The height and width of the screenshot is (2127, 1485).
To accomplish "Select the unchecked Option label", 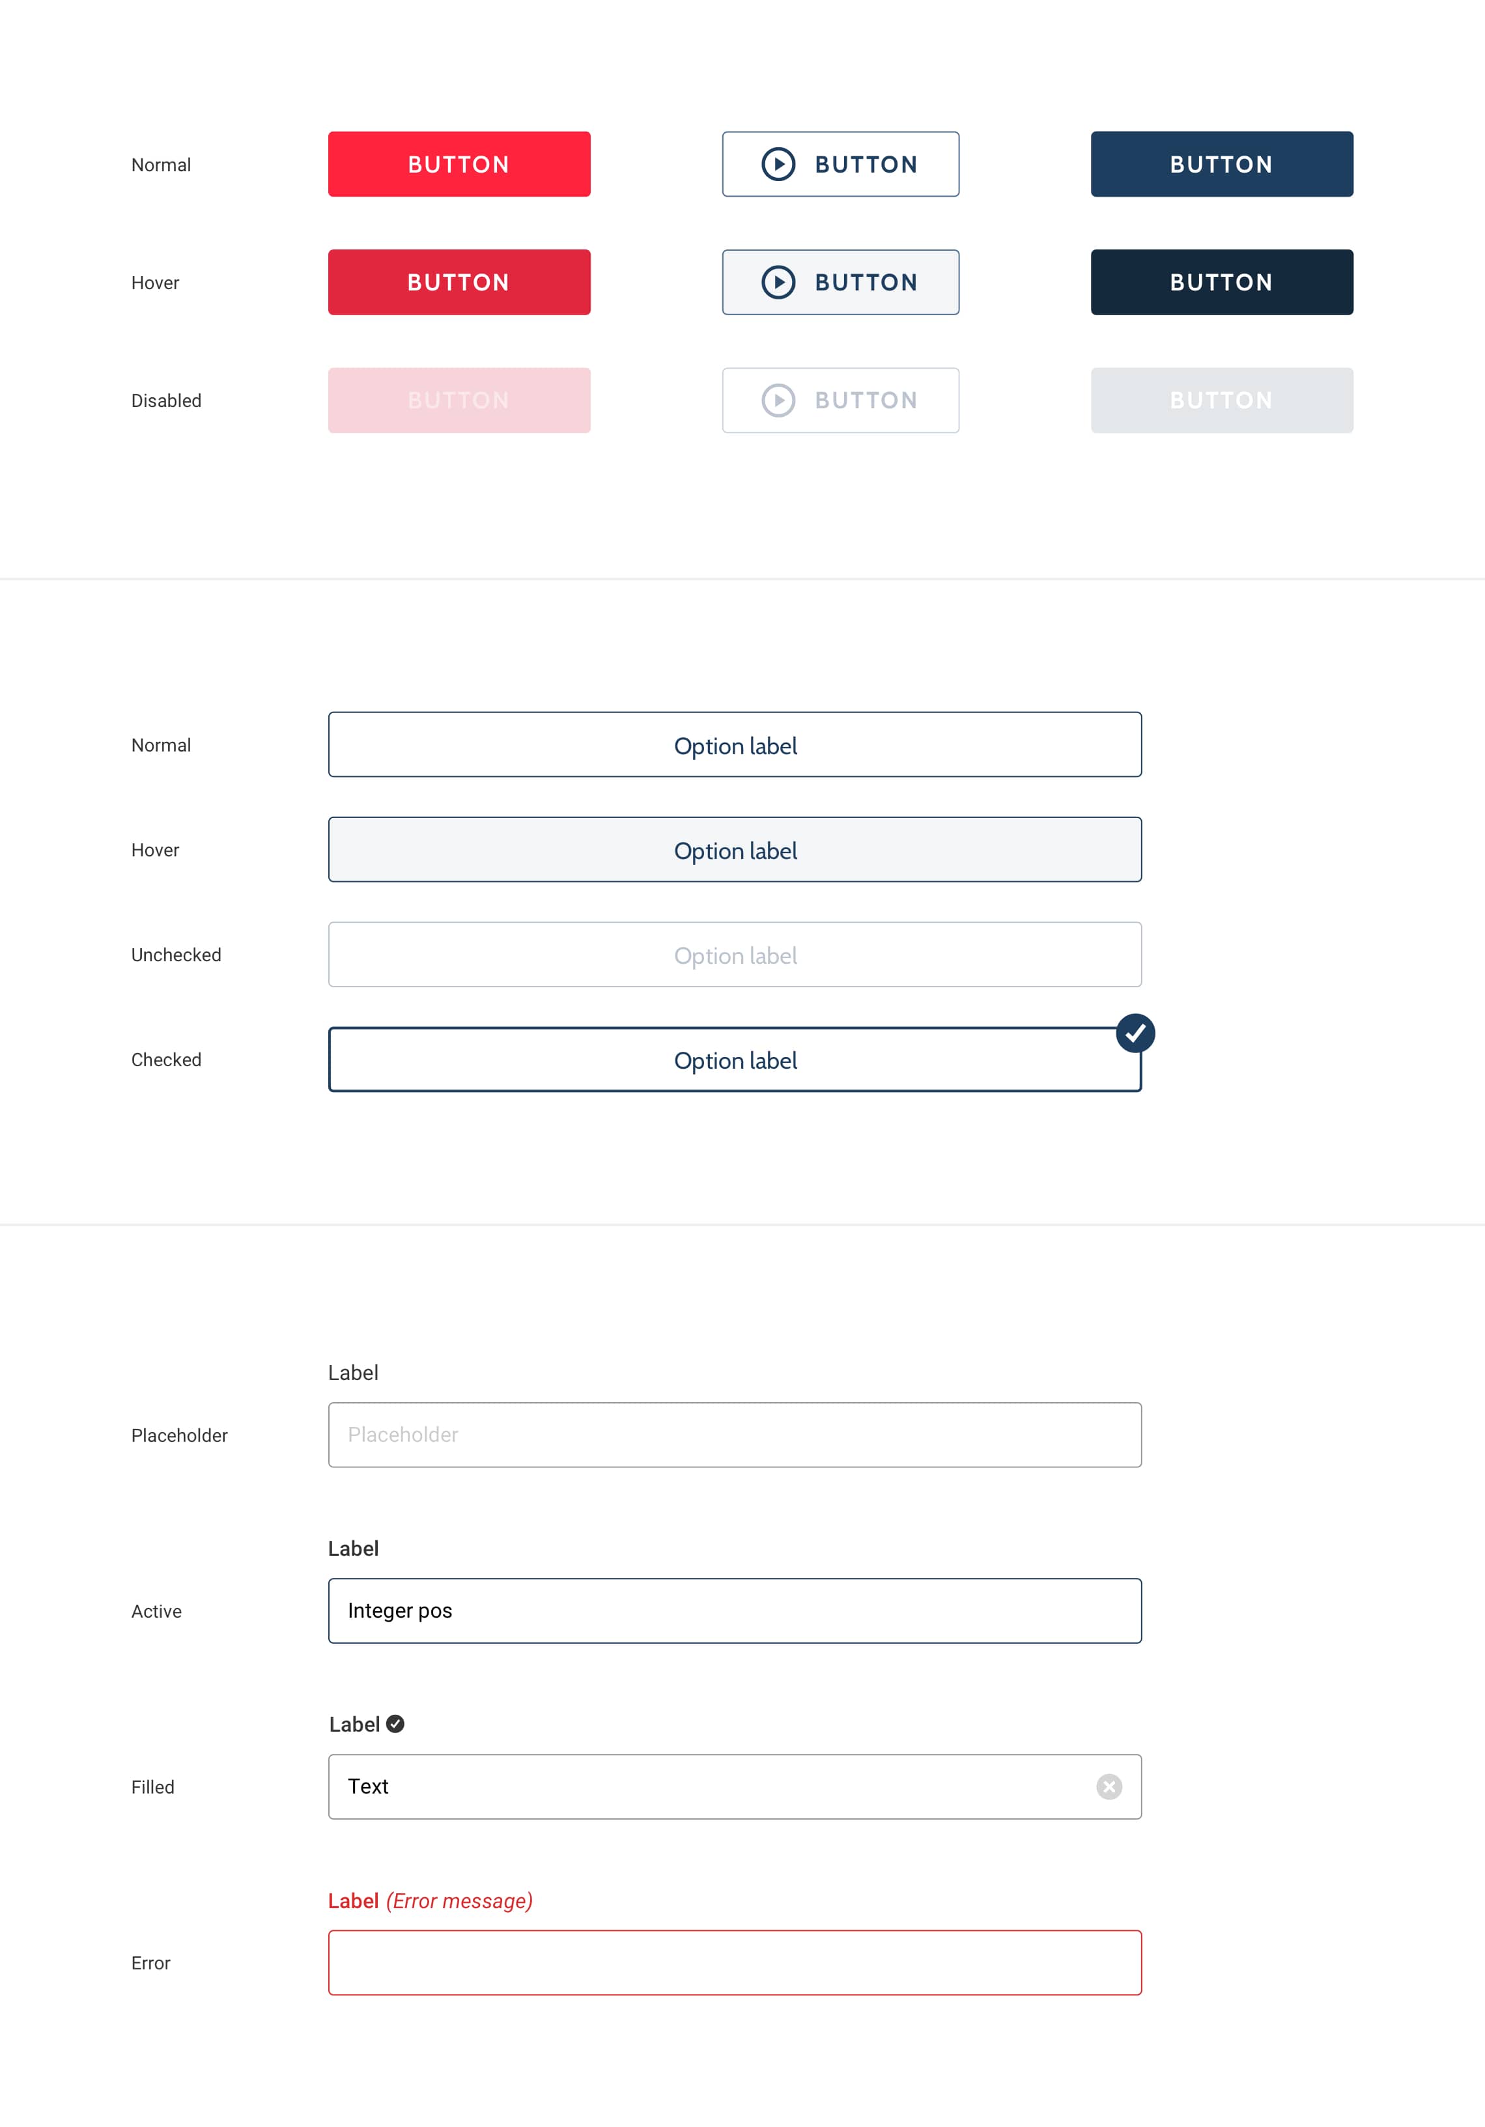I will (x=735, y=955).
